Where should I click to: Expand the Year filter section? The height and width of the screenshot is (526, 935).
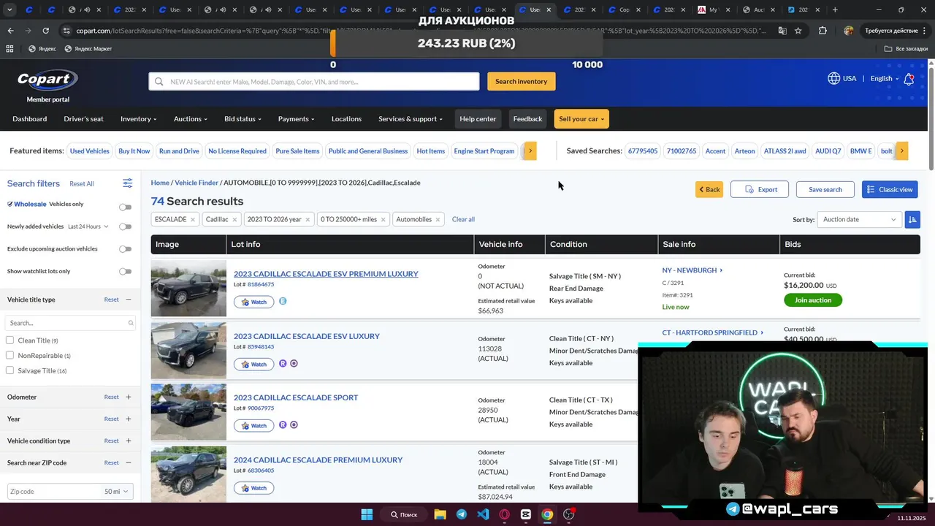point(128,419)
